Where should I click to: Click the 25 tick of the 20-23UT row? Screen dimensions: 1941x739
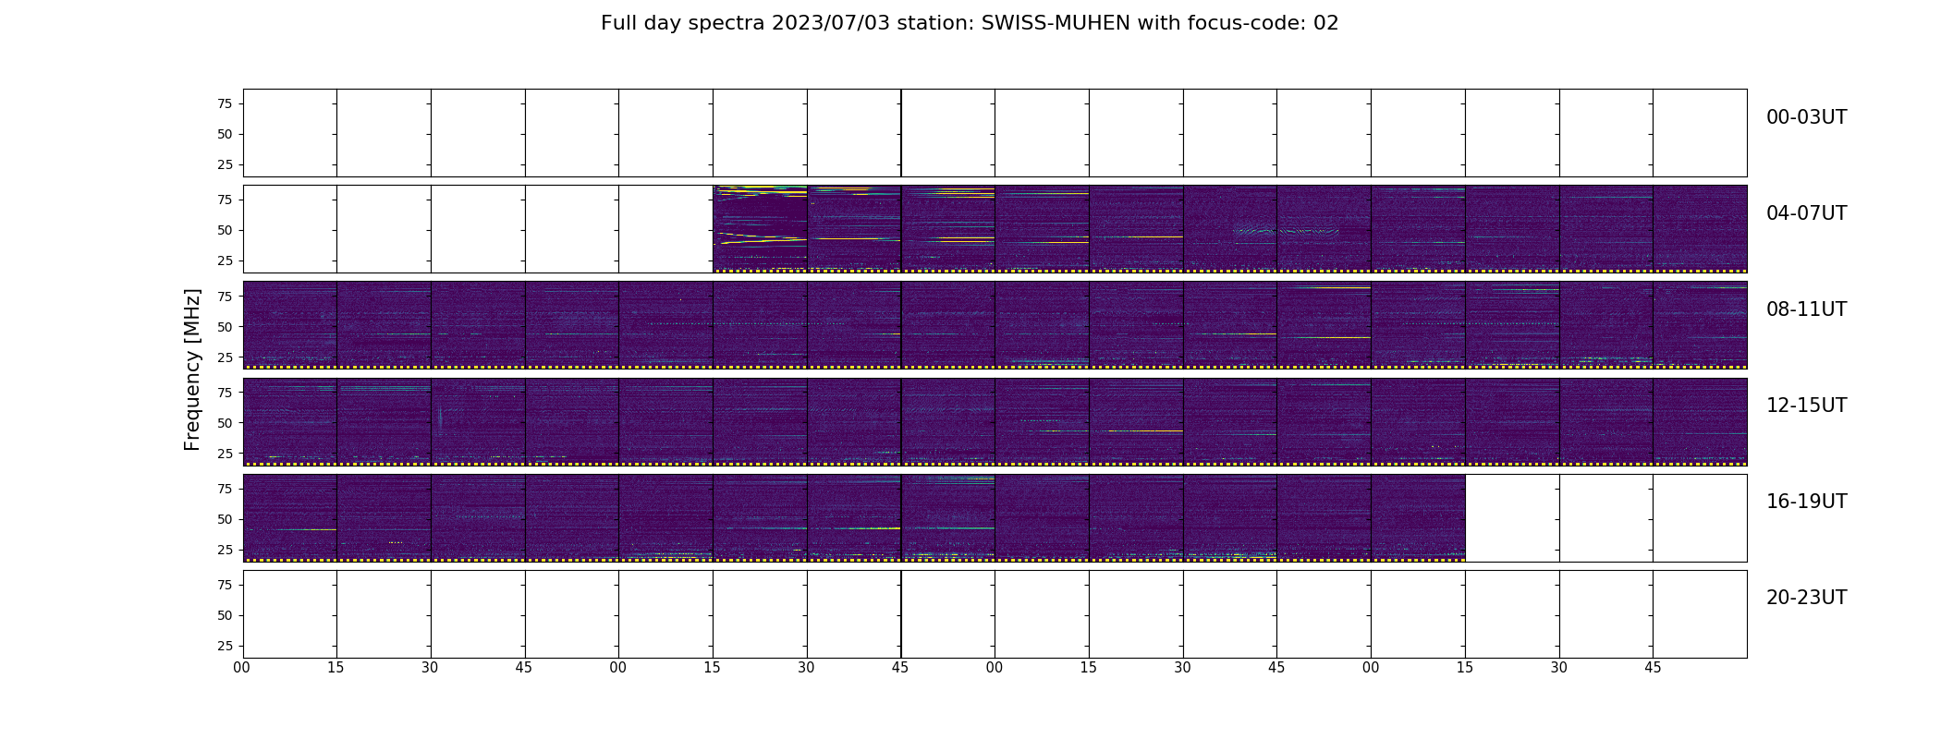224,645
